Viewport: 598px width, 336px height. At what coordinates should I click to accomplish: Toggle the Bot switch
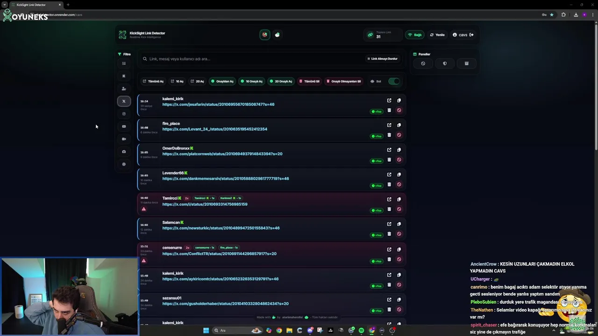[x=394, y=81]
